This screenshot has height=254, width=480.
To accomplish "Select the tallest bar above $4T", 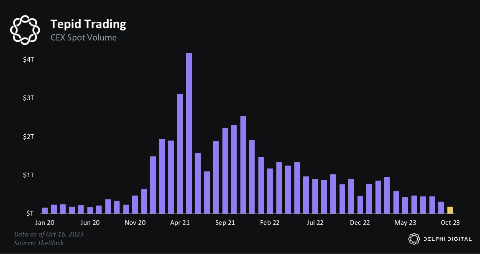I will point(189,133).
